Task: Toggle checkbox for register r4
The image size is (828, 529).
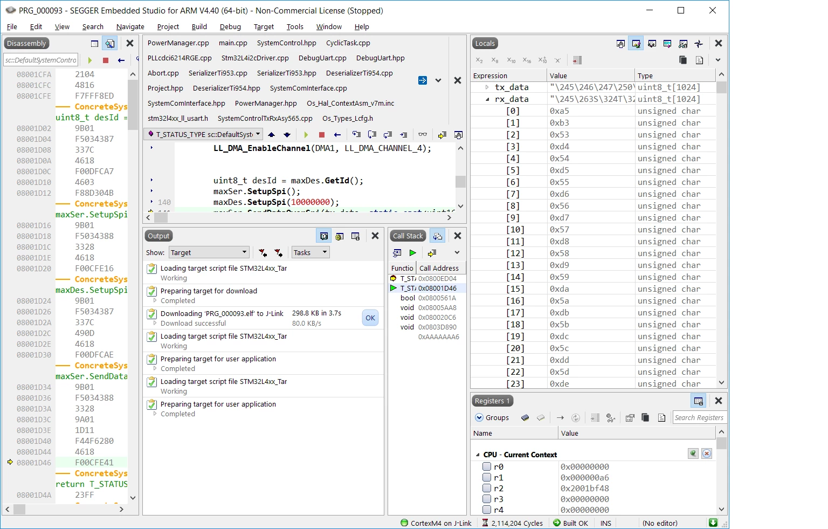Action: (487, 510)
